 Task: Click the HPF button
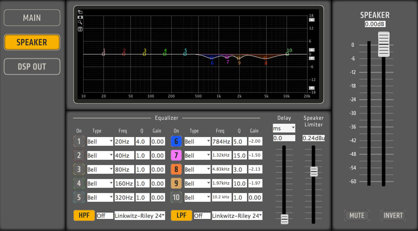pyautogui.click(x=84, y=215)
